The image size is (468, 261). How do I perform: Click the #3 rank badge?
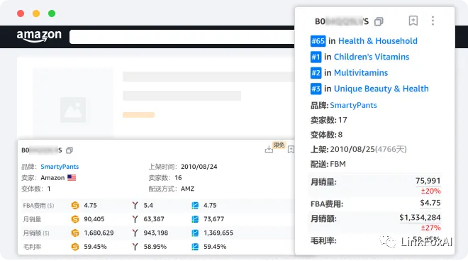pos(316,89)
